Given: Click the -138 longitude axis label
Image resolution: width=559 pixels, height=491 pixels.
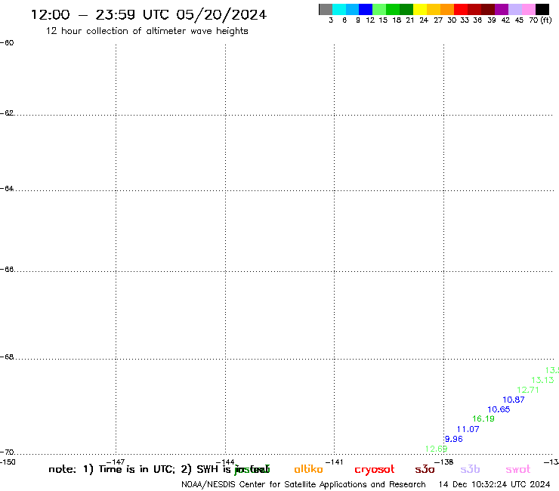Looking at the screenshot, I should point(444,462).
